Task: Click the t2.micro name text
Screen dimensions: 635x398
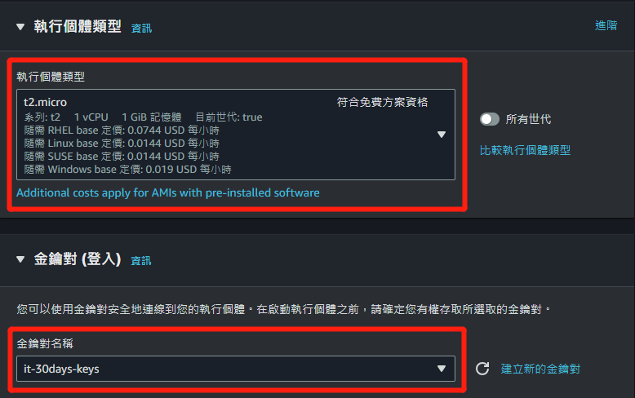Action: pos(46,102)
